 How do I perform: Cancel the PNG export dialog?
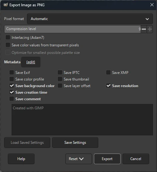click(136, 159)
